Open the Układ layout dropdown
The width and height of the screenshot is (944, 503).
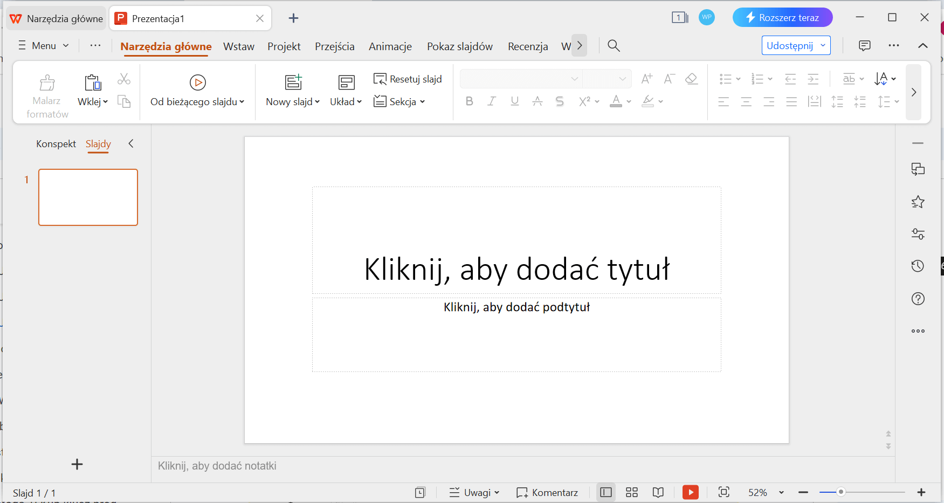point(346,101)
